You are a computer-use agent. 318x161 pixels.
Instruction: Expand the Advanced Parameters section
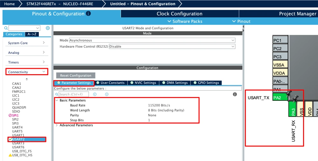57,125
